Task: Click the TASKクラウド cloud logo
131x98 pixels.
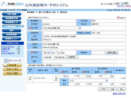Action: click(x=13, y=4)
